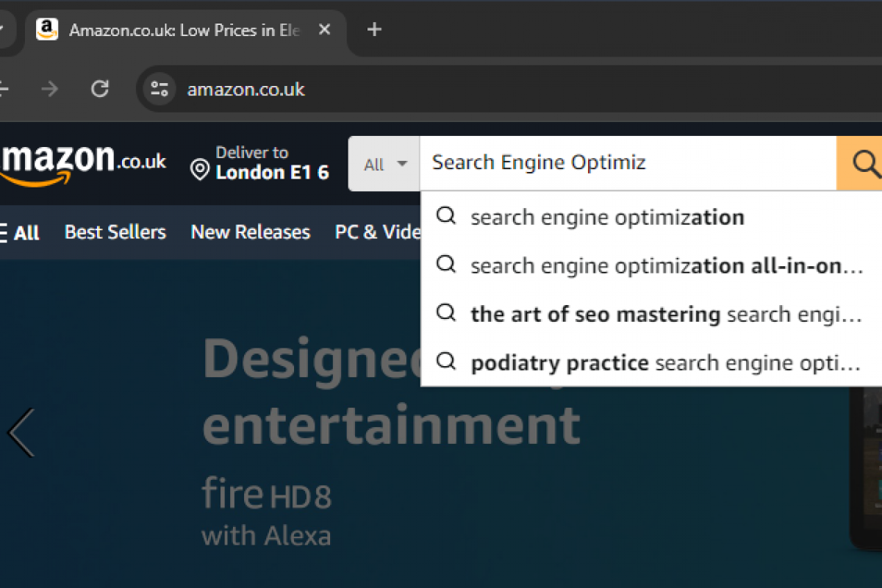The height and width of the screenshot is (588, 882).
Task: Click magnifier icon beside 'the art of seo' suggestion
Action: coord(446,312)
